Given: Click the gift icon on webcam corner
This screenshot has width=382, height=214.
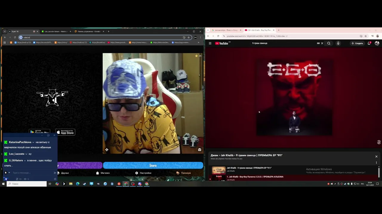Looking at the screenshot, I should coord(200,150).
